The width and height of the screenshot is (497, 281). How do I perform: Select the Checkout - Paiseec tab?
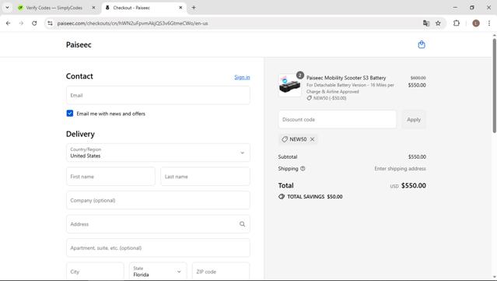coord(131,8)
